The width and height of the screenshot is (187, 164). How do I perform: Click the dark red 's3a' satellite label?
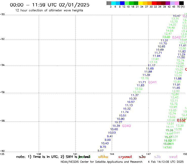tap(142, 157)
